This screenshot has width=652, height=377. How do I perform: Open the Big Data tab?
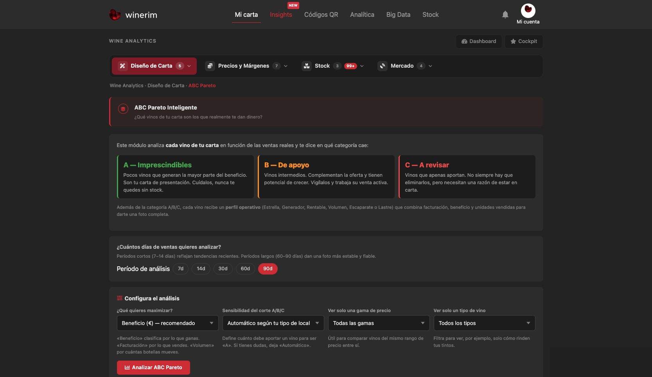(398, 14)
